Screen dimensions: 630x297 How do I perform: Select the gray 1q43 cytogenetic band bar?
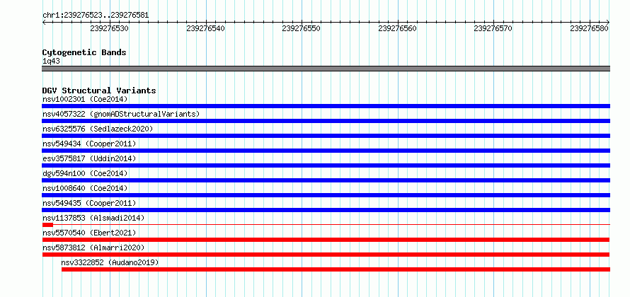pyautogui.click(x=326, y=69)
